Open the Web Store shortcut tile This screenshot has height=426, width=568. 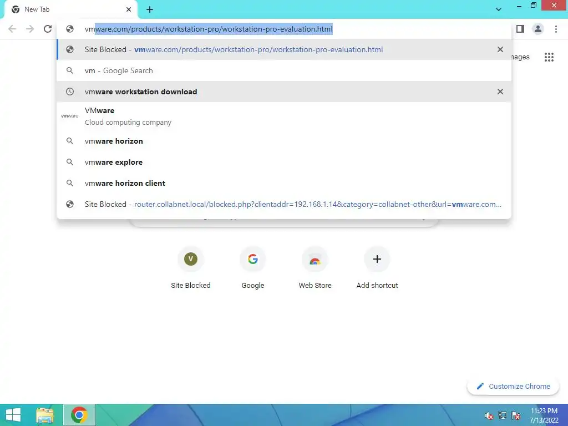pyautogui.click(x=315, y=268)
